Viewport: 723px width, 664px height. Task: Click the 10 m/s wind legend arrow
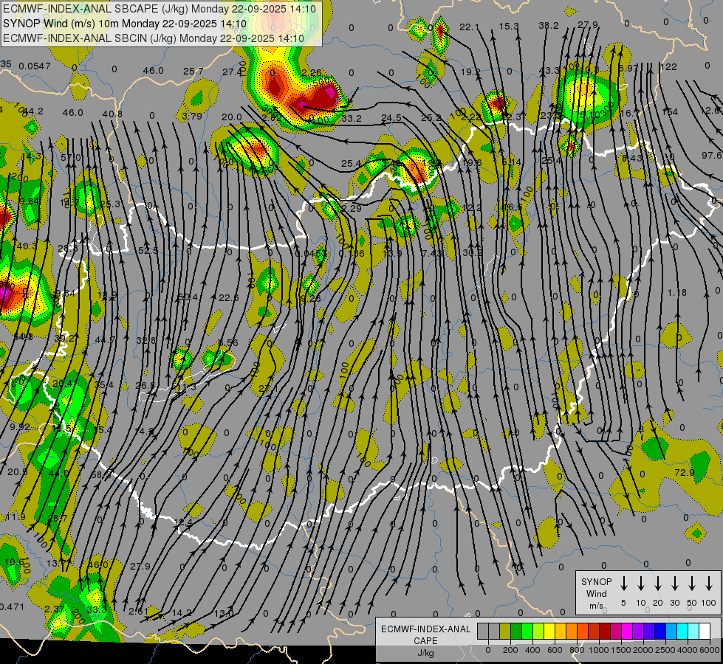pyautogui.click(x=640, y=584)
